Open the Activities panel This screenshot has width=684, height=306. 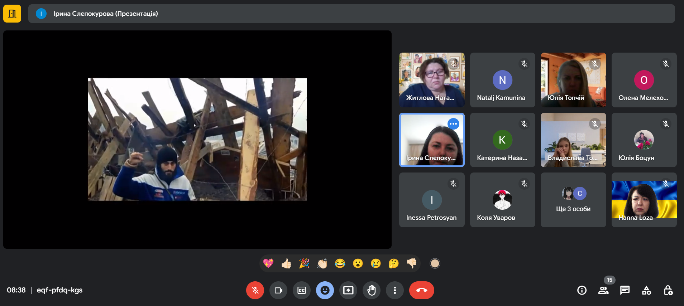pos(646,290)
